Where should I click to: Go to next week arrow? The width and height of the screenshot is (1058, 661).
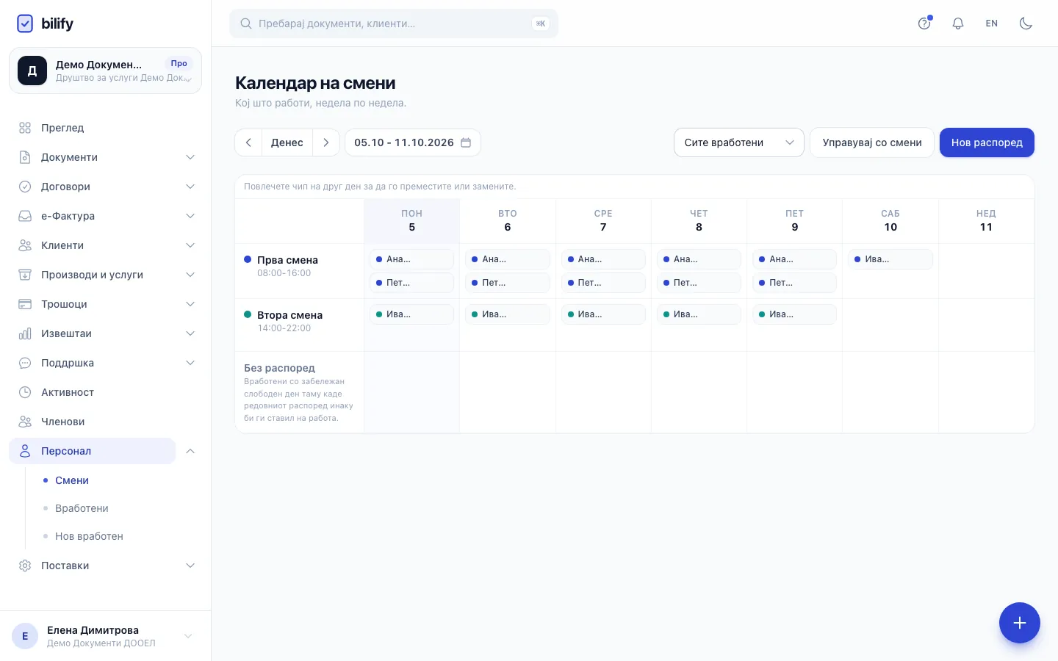click(326, 142)
